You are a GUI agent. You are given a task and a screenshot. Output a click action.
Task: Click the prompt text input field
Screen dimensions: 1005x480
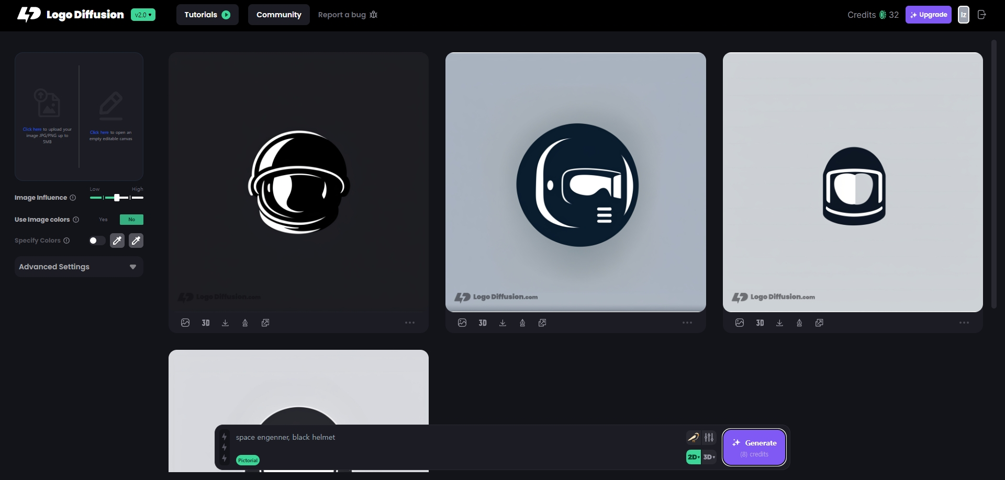point(458,437)
